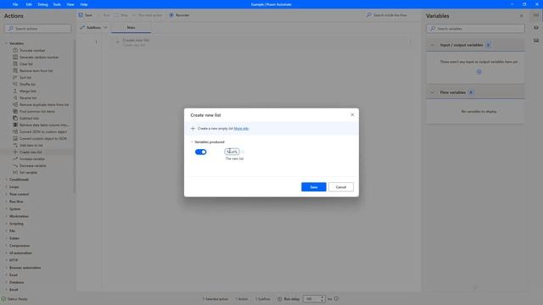Viewport: 543px width, 305px height.
Task: Expand the System action group
Action: pyautogui.click(x=6, y=209)
